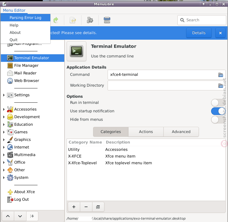The image size is (228, 222).
Task: Click the Office icon
Action: point(10,162)
